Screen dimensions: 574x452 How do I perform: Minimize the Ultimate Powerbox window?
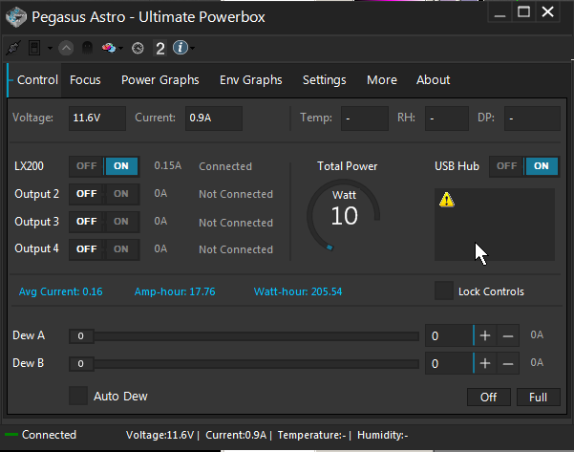tap(500, 12)
